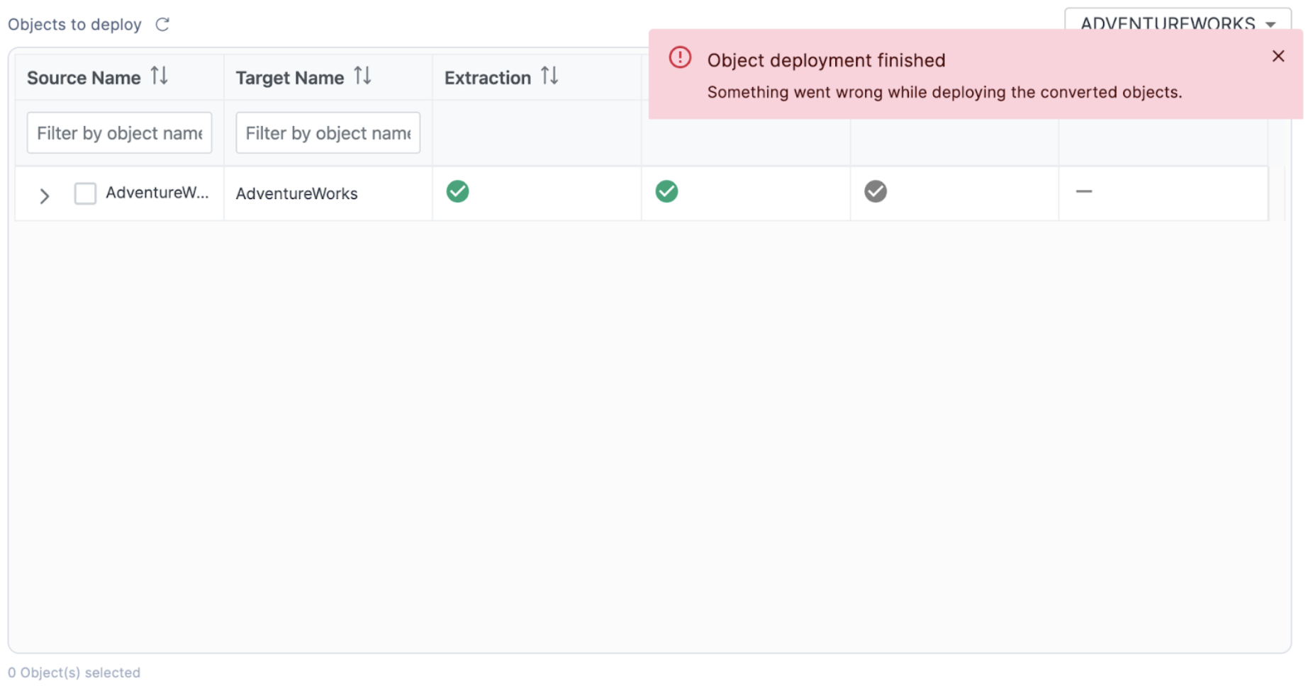This screenshot has width=1313, height=690.
Task: Open the ADVENTUREWORKS dropdown
Action: coord(1177,23)
